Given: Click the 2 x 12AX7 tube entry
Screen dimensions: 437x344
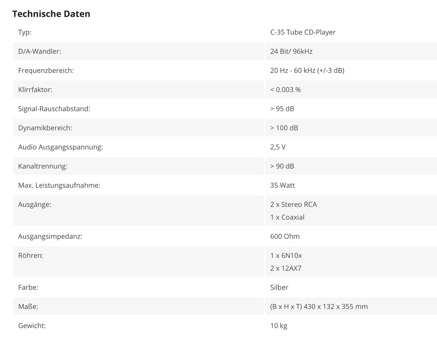Looking at the screenshot, I should pyautogui.click(x=286, y=268).
